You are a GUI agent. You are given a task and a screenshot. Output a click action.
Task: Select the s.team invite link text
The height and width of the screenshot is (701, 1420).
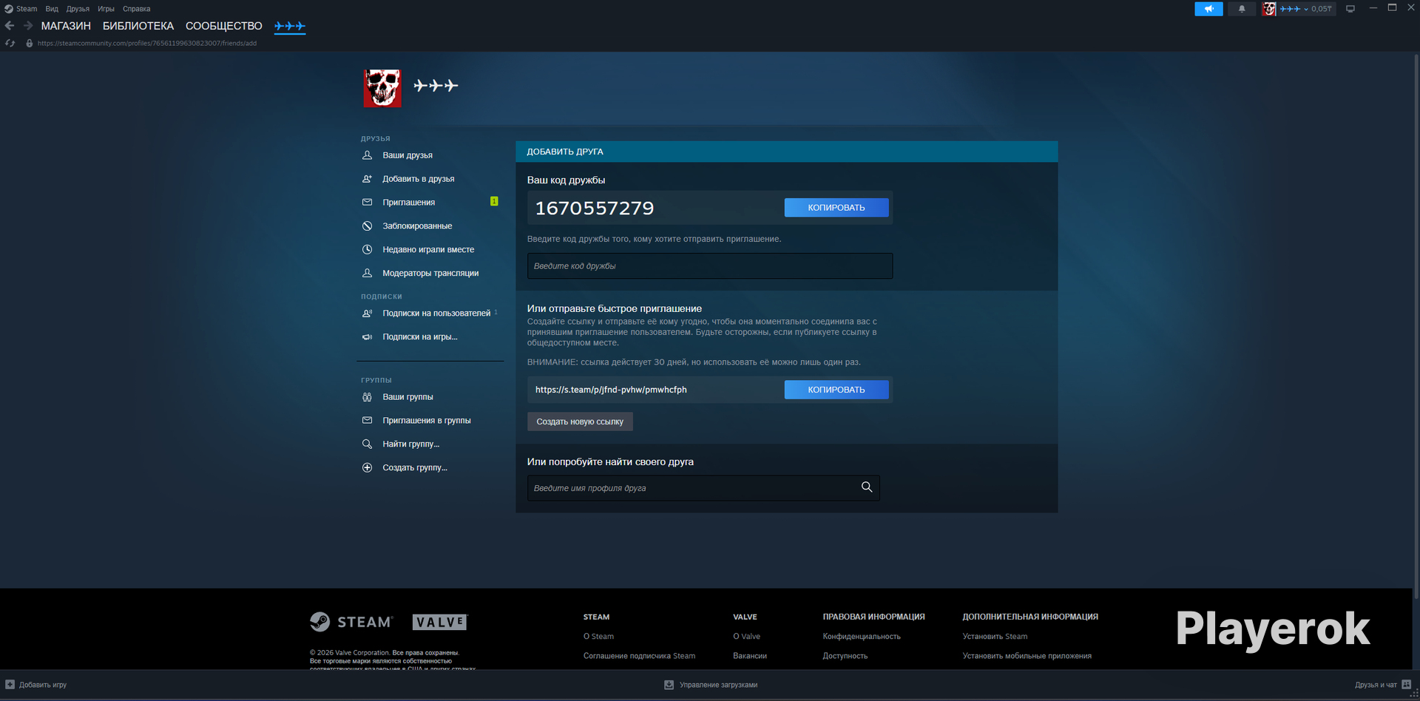tap(611, 390)
